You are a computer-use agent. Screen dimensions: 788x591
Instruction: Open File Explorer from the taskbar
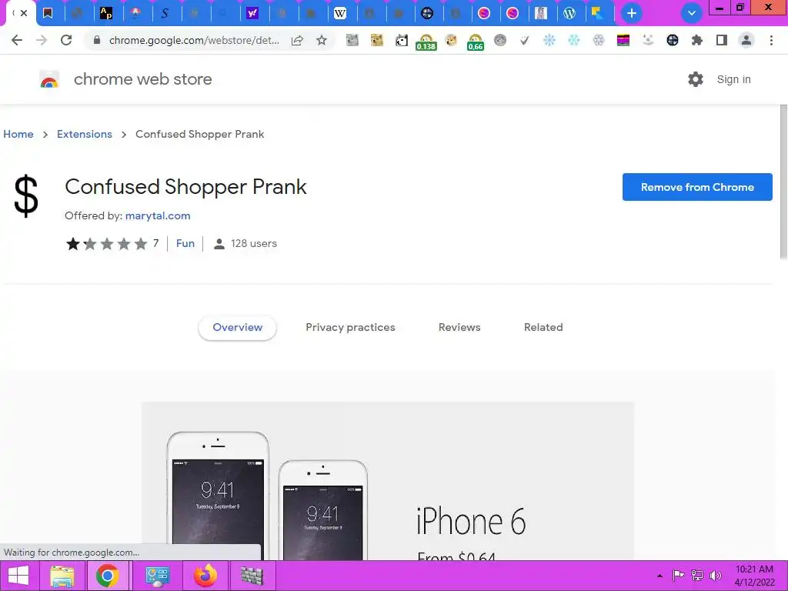(62, 576)
